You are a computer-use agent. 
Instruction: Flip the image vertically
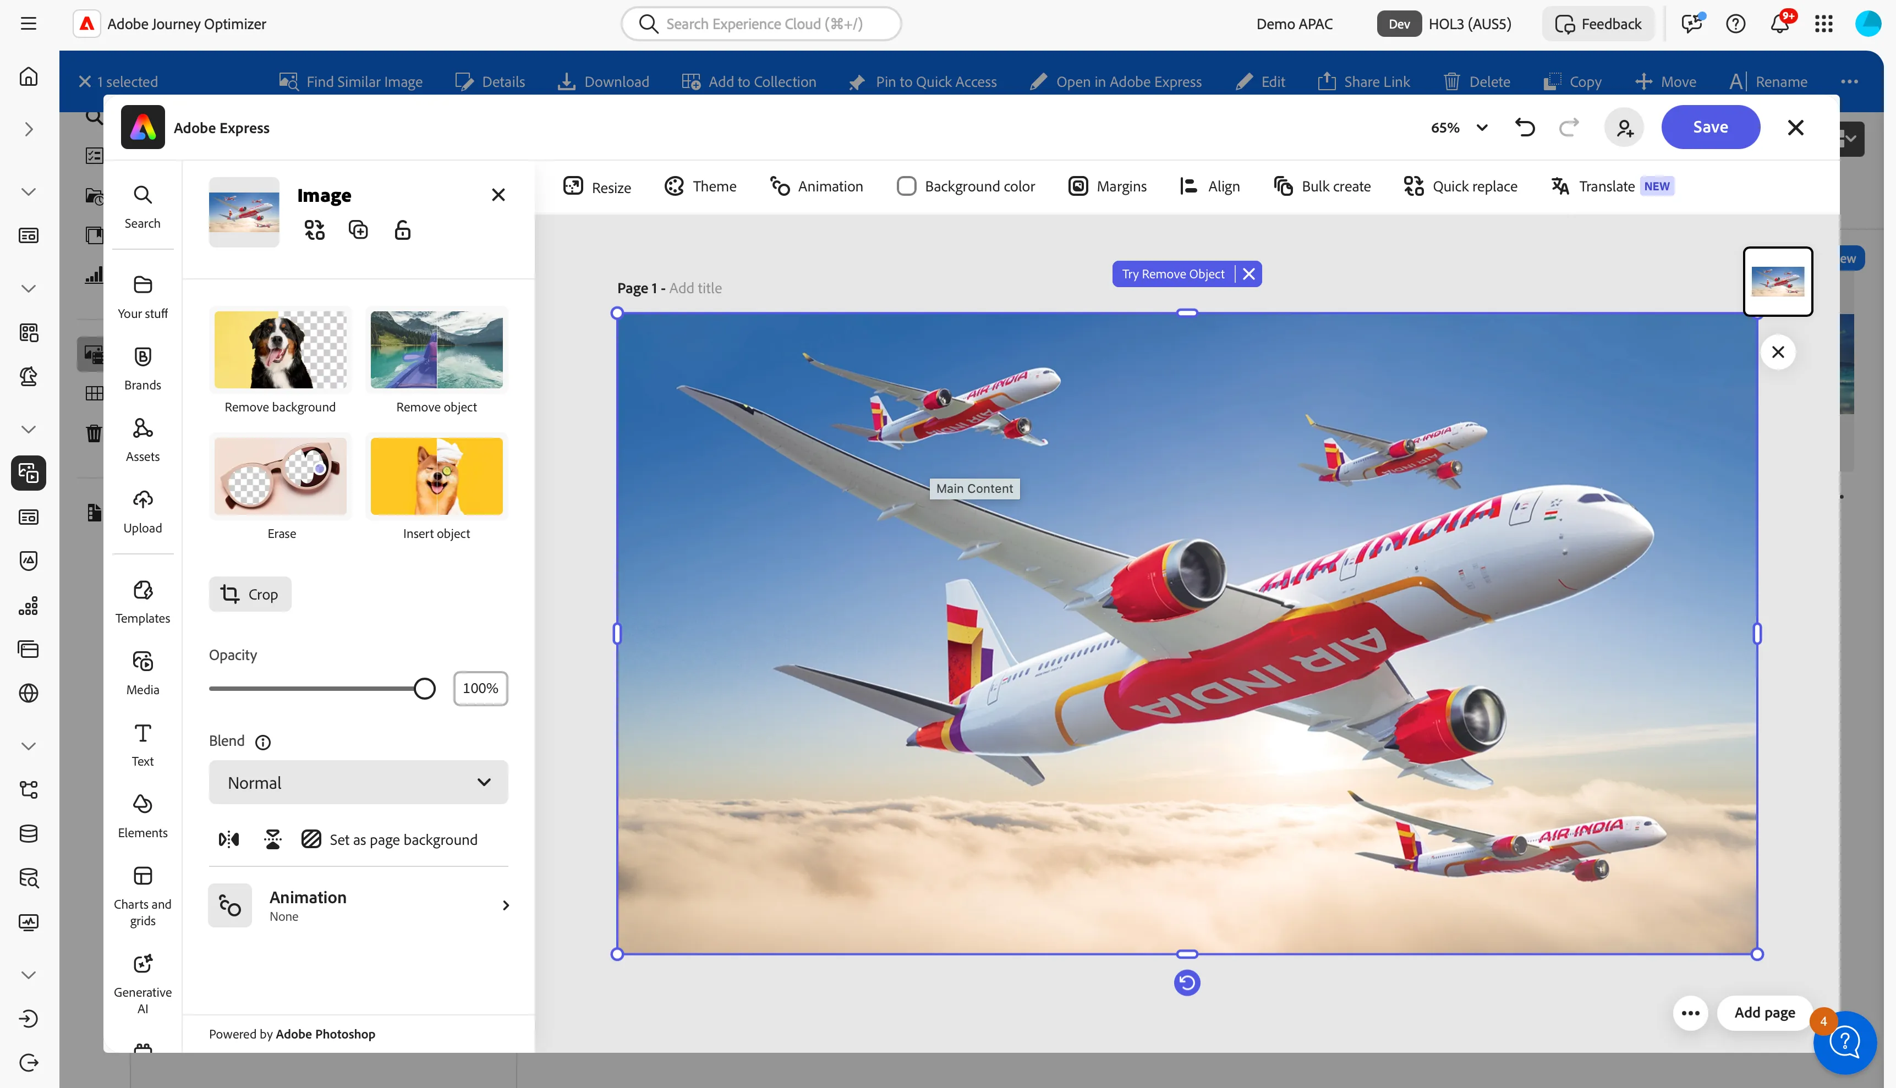pyautogui.click(x=273, y=839)
